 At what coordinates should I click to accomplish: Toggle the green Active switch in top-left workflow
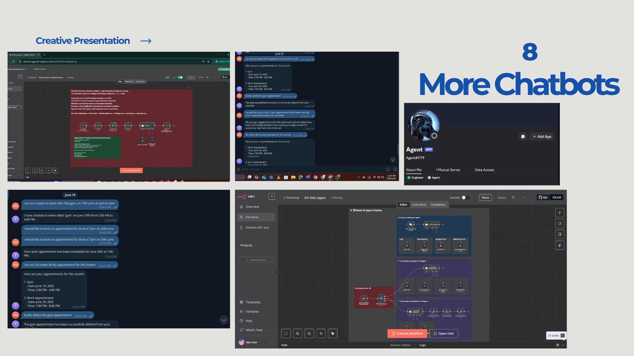[180, 77]
